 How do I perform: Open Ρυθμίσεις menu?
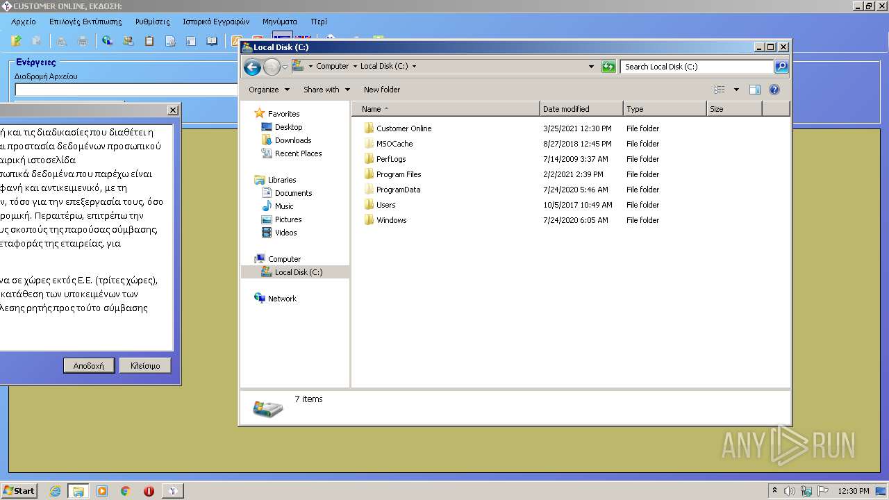point(152,22)
